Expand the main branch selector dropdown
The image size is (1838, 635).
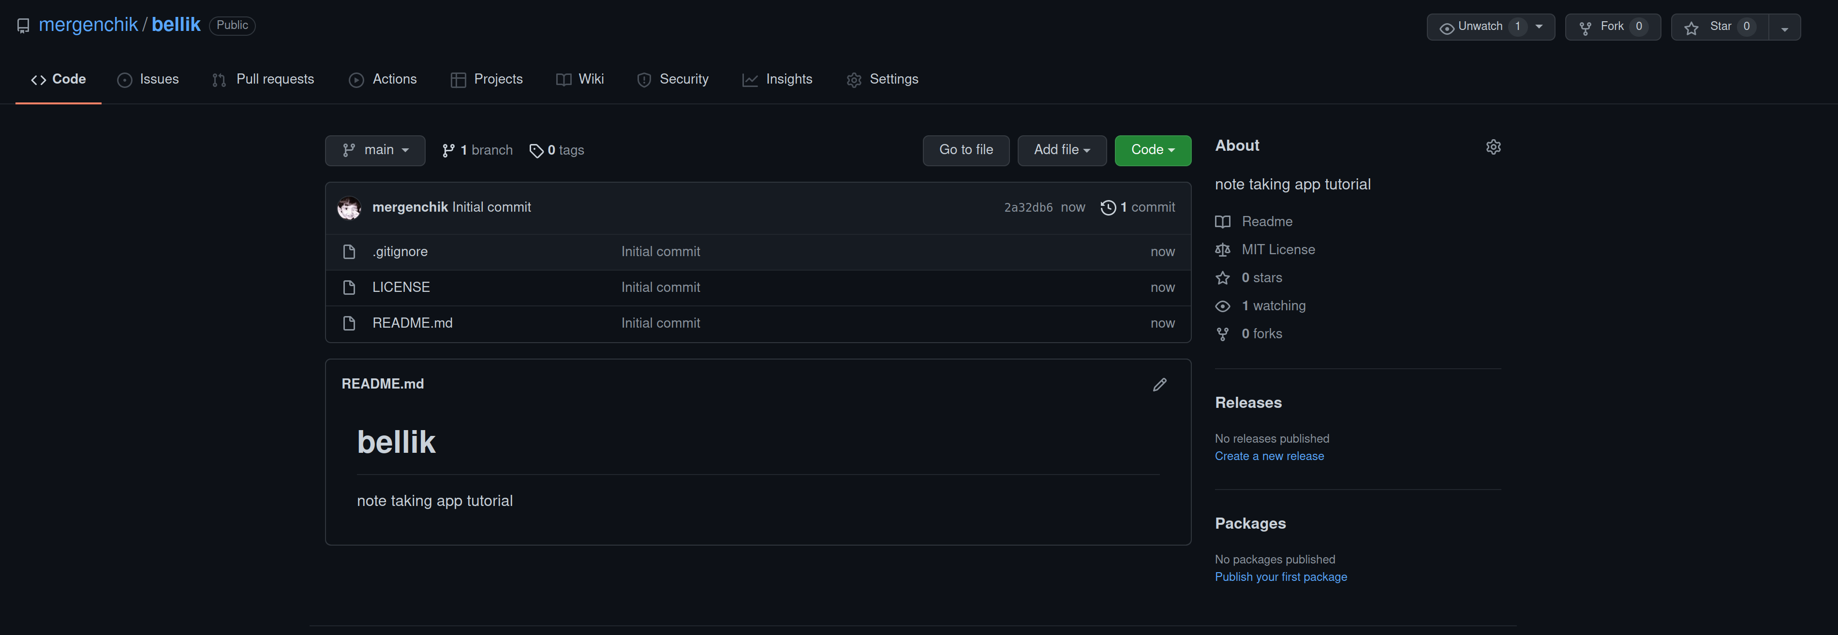(x=375, y=150)
